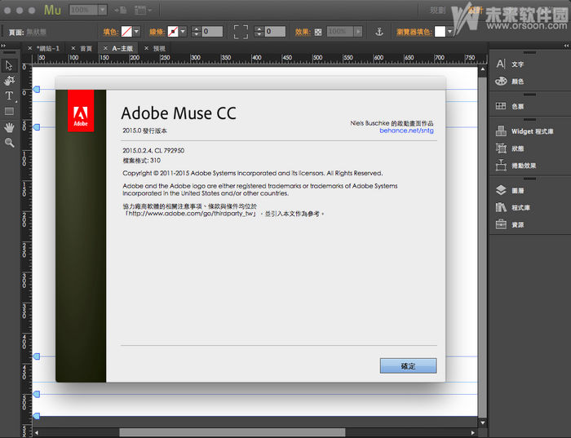Close the 預視 tab
Viewport: 571px width, 438px height.
point(146,48)
